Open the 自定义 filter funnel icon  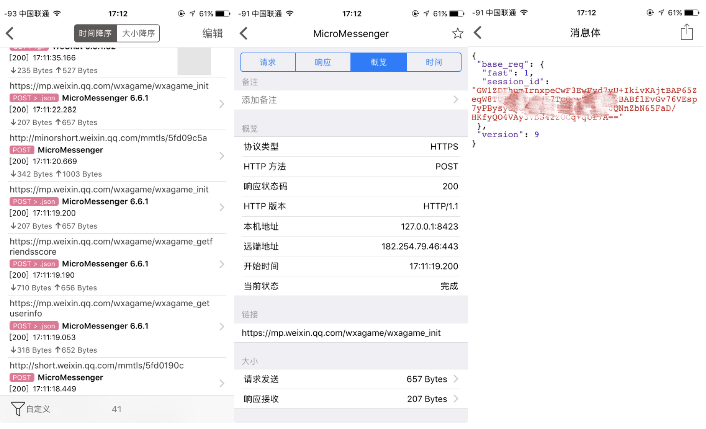click(18, 409)
